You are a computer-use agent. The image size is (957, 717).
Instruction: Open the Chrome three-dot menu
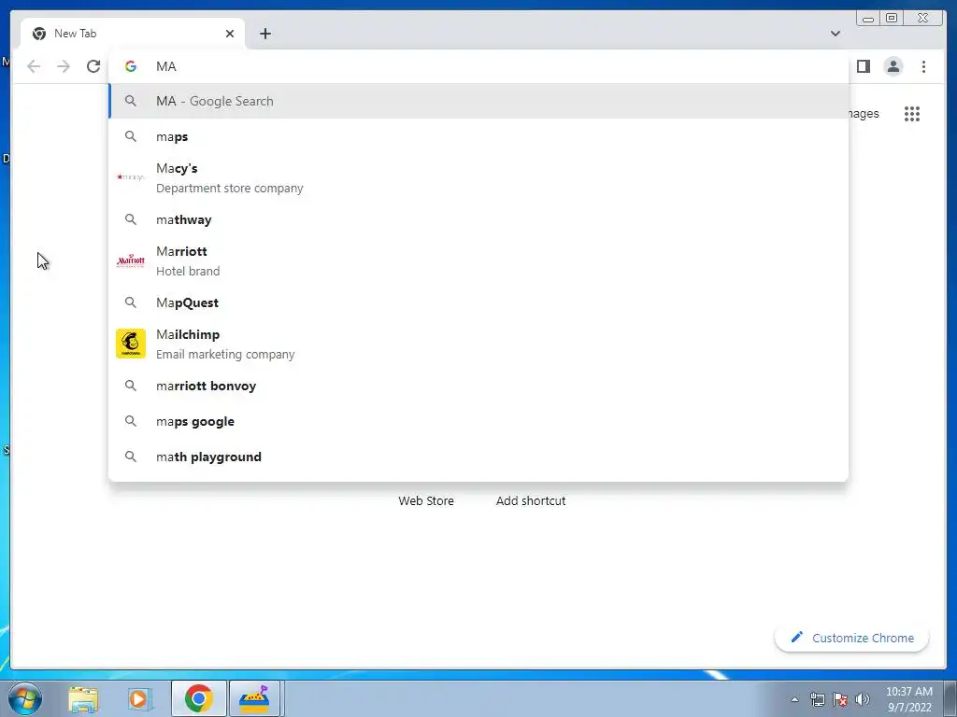(x=923, y=66)
